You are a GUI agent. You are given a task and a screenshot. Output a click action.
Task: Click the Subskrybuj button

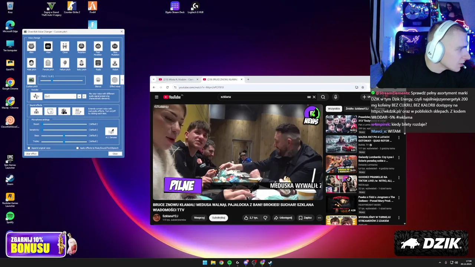219,218
